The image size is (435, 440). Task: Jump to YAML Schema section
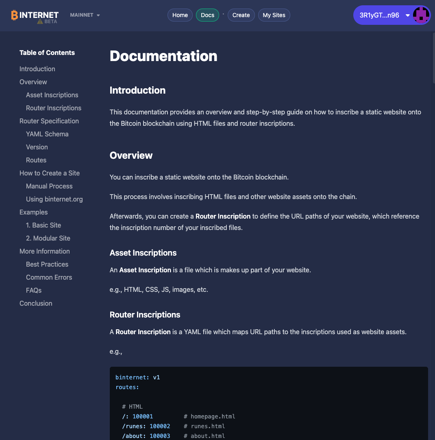[47, 134]
